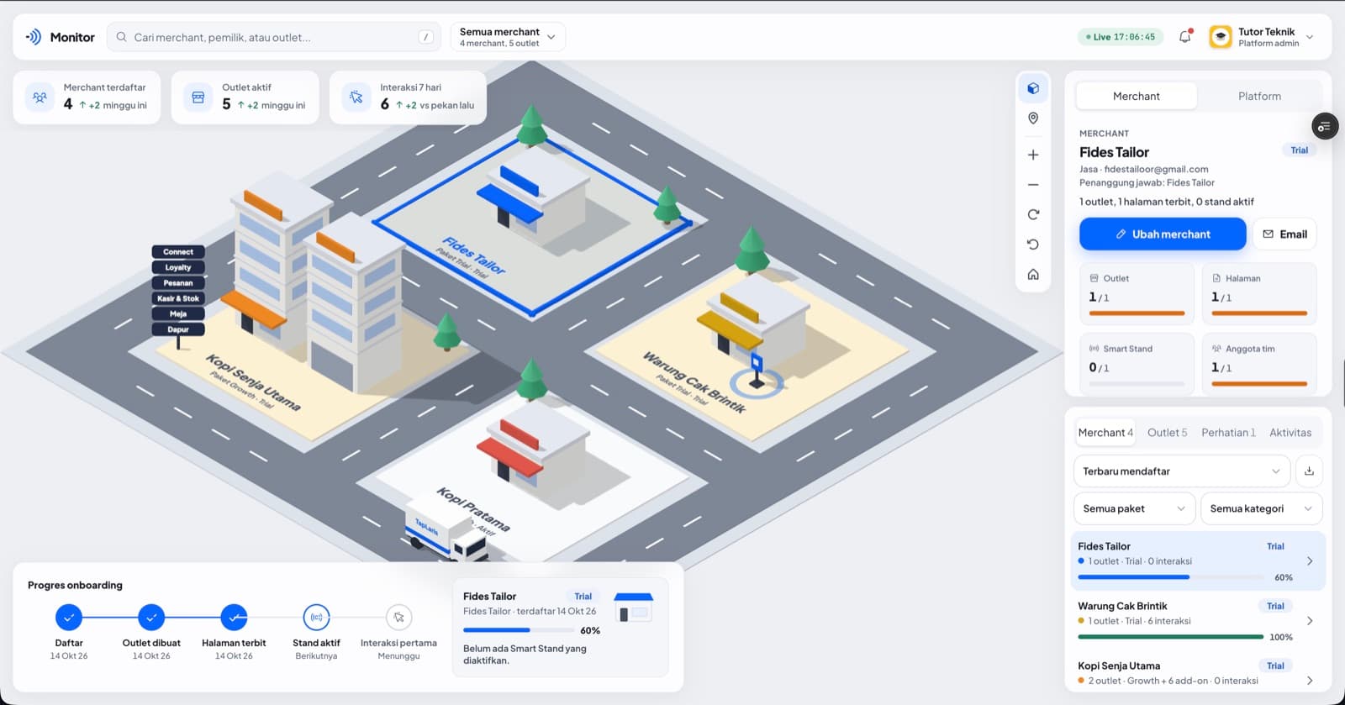1345x705 pixels.
Task: Switch to the 3D cube view
Action: pyautogui.click(x=1033, y=88)
